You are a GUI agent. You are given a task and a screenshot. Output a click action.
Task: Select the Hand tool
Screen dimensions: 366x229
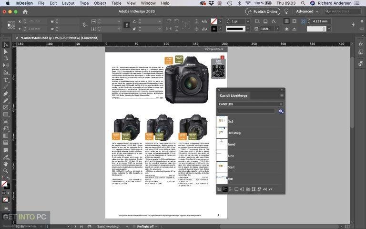tap(6, 164)
